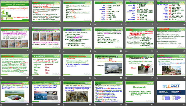This screenshot has height=106, width=186.
Task: Select slide 5 Words and expressions
Action: pos(140,11)
